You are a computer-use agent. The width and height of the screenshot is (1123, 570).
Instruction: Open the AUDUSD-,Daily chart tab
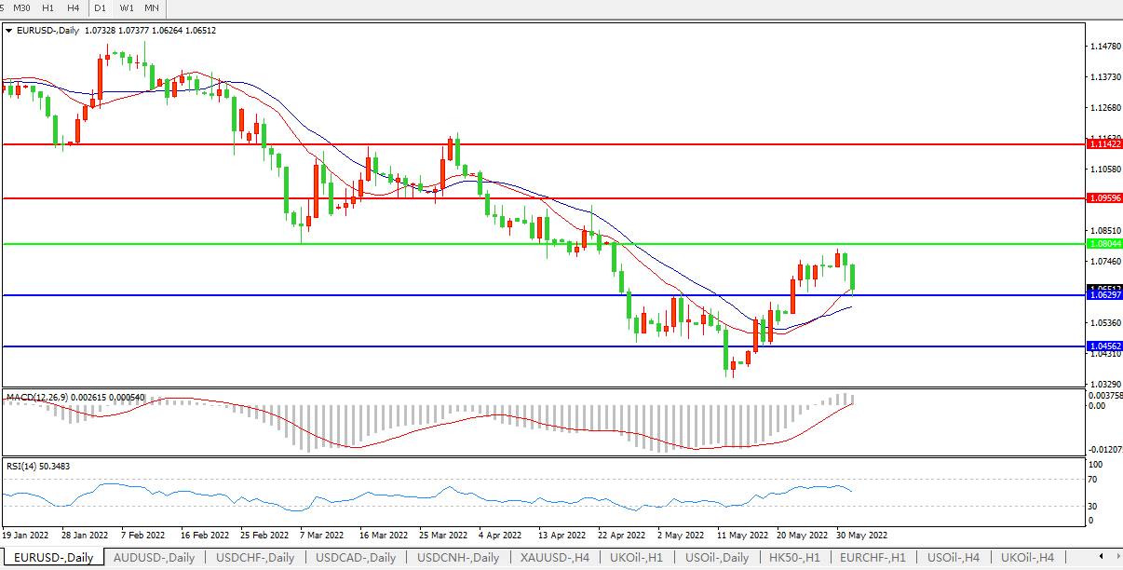coord(154,558)
